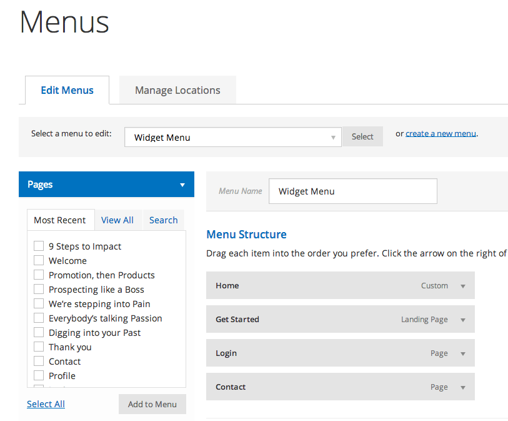This screenshot has height=421, width=508.
Task: Click inside the Menu Name field
Action: pyautogui.click(x=352, y=191)
